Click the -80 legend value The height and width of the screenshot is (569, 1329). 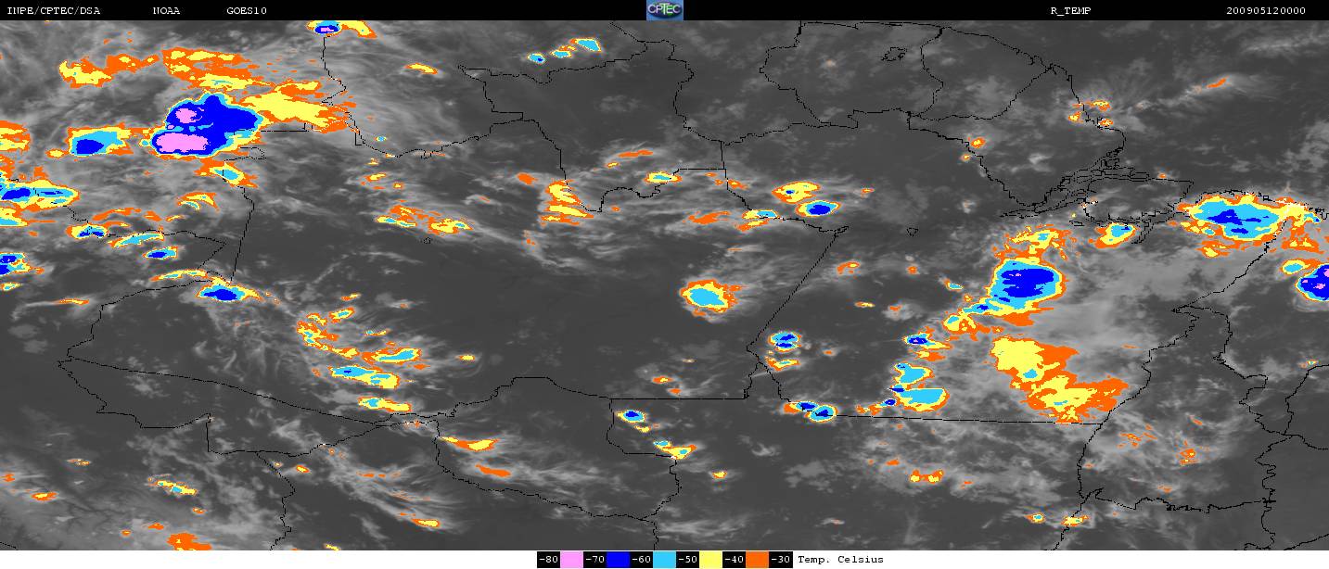point(548,560)
